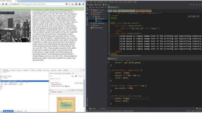Reload the page in Chrome
The width and height of the screenshot is (202, 113).
point(3,4)
